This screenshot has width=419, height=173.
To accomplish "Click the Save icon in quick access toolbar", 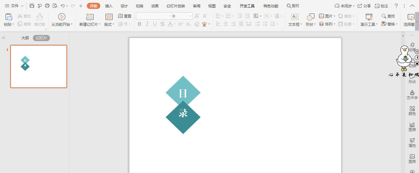I will coord(32,6).
